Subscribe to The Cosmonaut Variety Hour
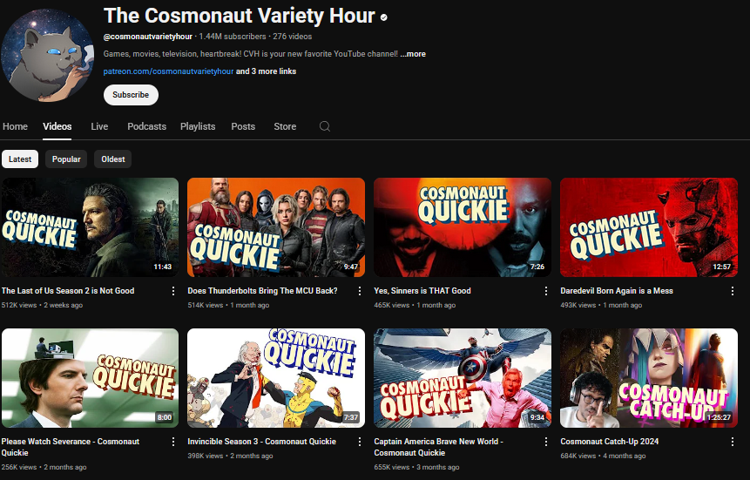 pos(131,95)
